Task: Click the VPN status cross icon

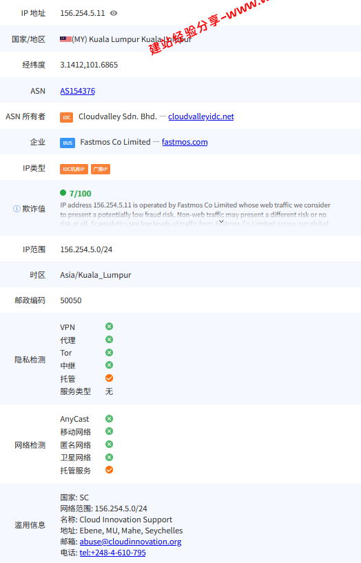Action: 109,327
